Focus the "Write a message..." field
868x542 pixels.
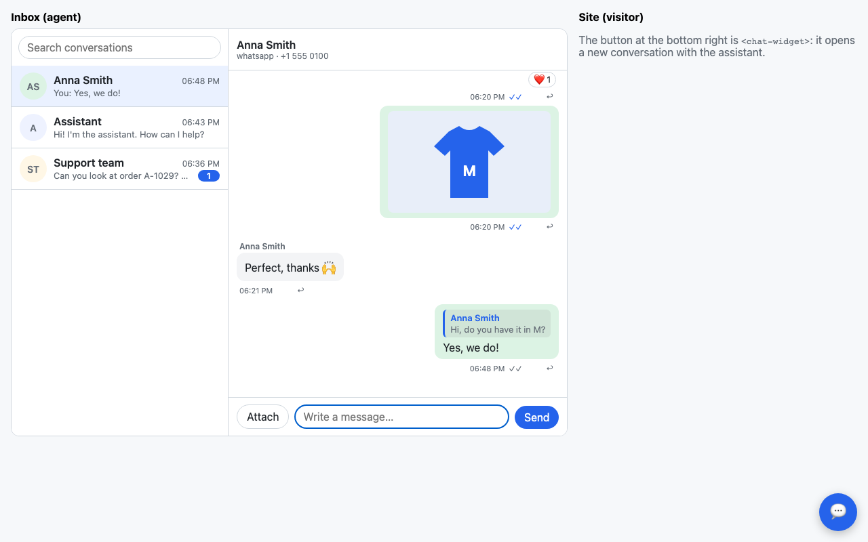point(401,417)
